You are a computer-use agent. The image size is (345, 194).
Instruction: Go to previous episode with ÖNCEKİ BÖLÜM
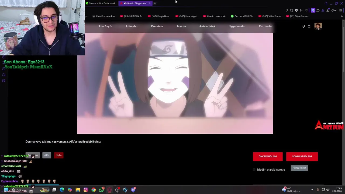click(268, 157)
